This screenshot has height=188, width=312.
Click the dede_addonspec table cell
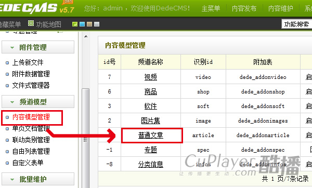[263, 150]
